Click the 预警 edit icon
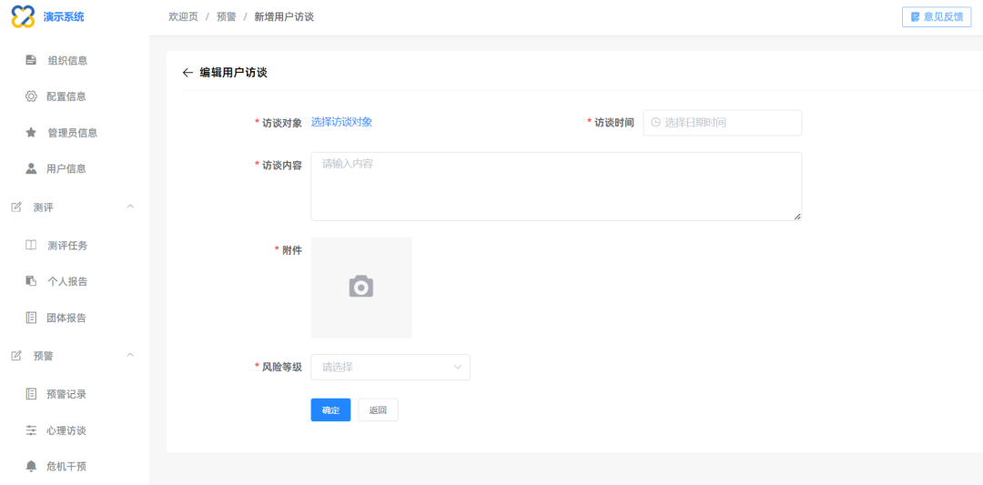The width and height of the screenshot is (983, 485). 17,355
